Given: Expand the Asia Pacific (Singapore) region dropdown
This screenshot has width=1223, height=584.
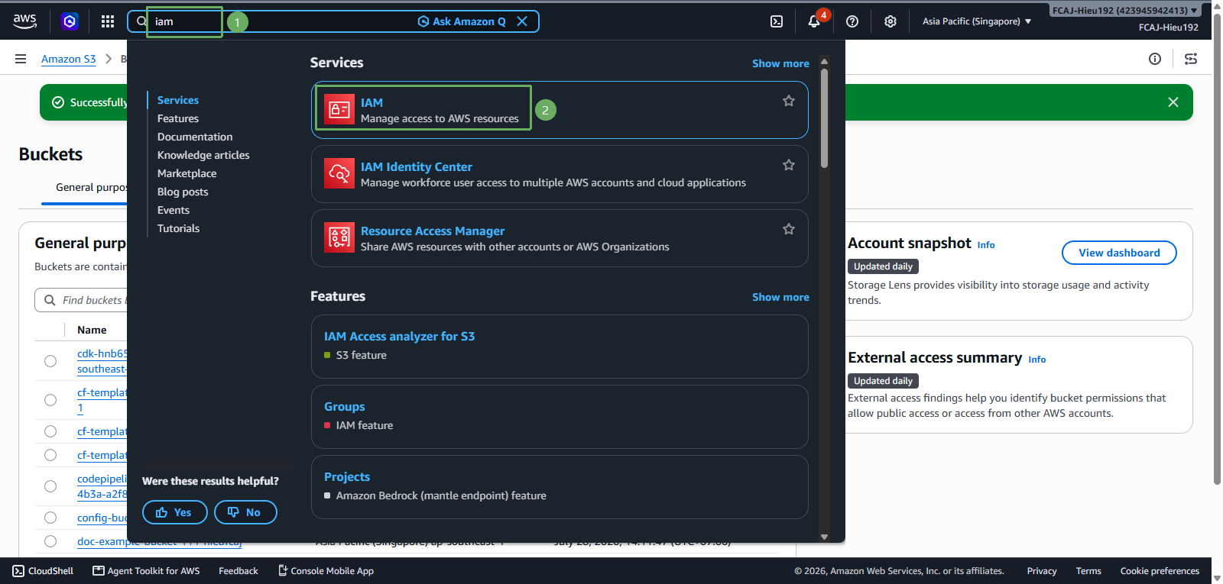Looking at the screenshot, I should click(x=977, y=21).
